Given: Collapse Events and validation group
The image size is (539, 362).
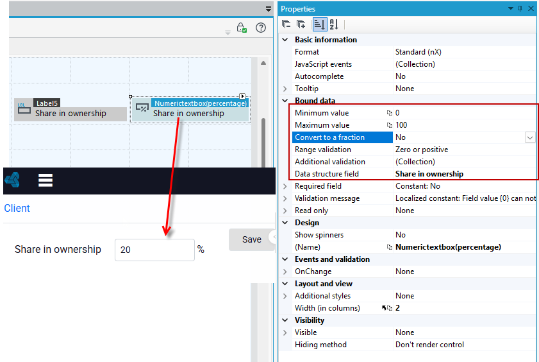Looking at the screenshot, I should (x=285, y=259).
